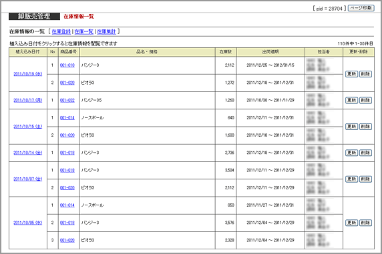
Task: Click the 更新・削除 column header
Action: pos(359,52)
